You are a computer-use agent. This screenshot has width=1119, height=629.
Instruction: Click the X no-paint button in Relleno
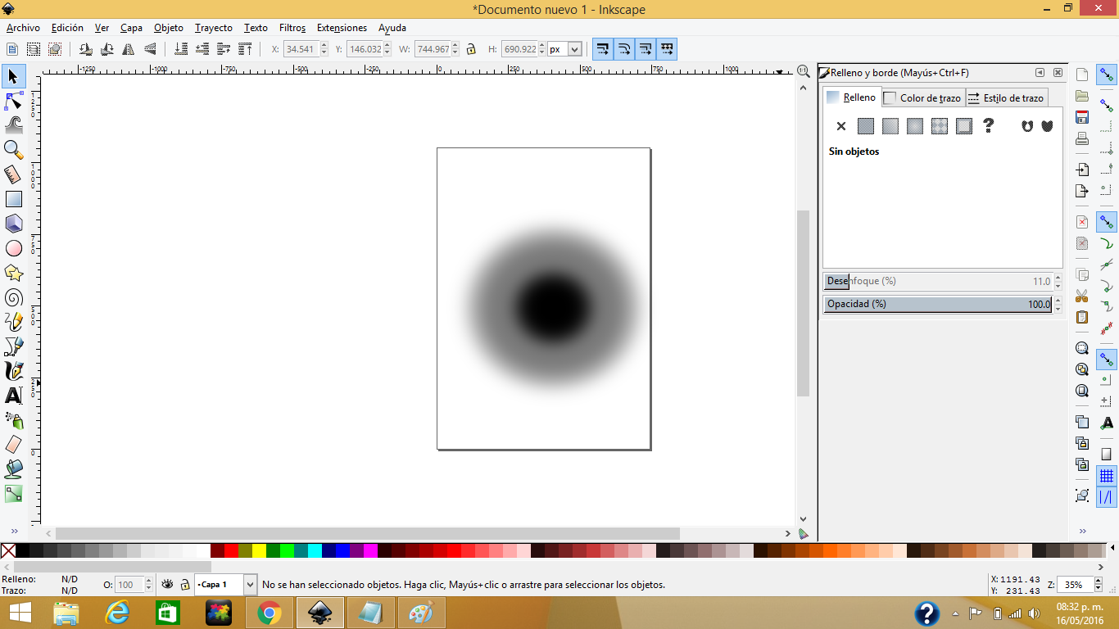coord(841,126)
